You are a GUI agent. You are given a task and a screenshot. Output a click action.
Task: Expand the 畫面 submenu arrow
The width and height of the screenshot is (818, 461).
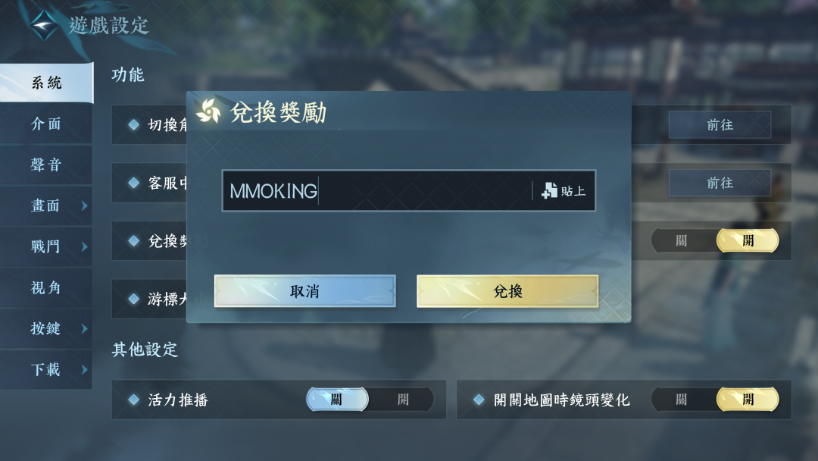(85, 205)
